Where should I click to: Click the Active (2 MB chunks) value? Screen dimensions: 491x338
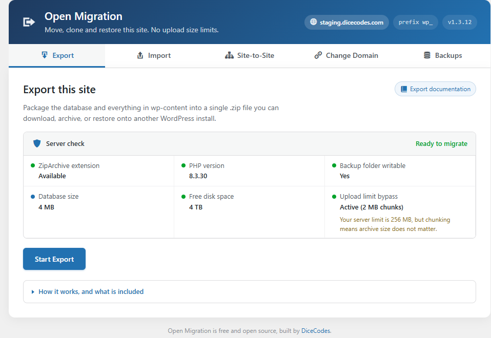click(x=372, y=207)
